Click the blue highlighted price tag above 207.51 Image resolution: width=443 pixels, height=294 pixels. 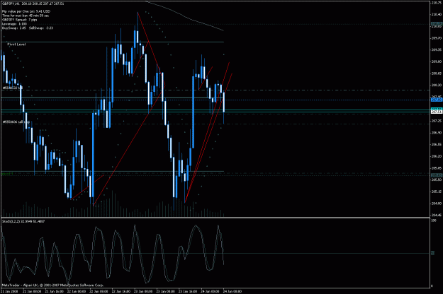click(437, 100)
